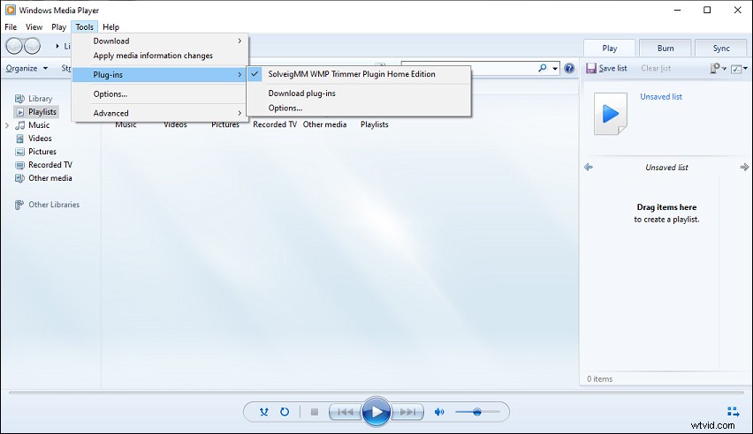
Task: Expand the Music tree node
Action: tap(7, 125)
